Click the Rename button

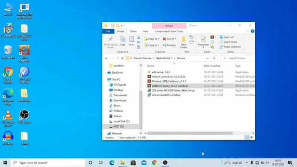(x=169, y=45)
